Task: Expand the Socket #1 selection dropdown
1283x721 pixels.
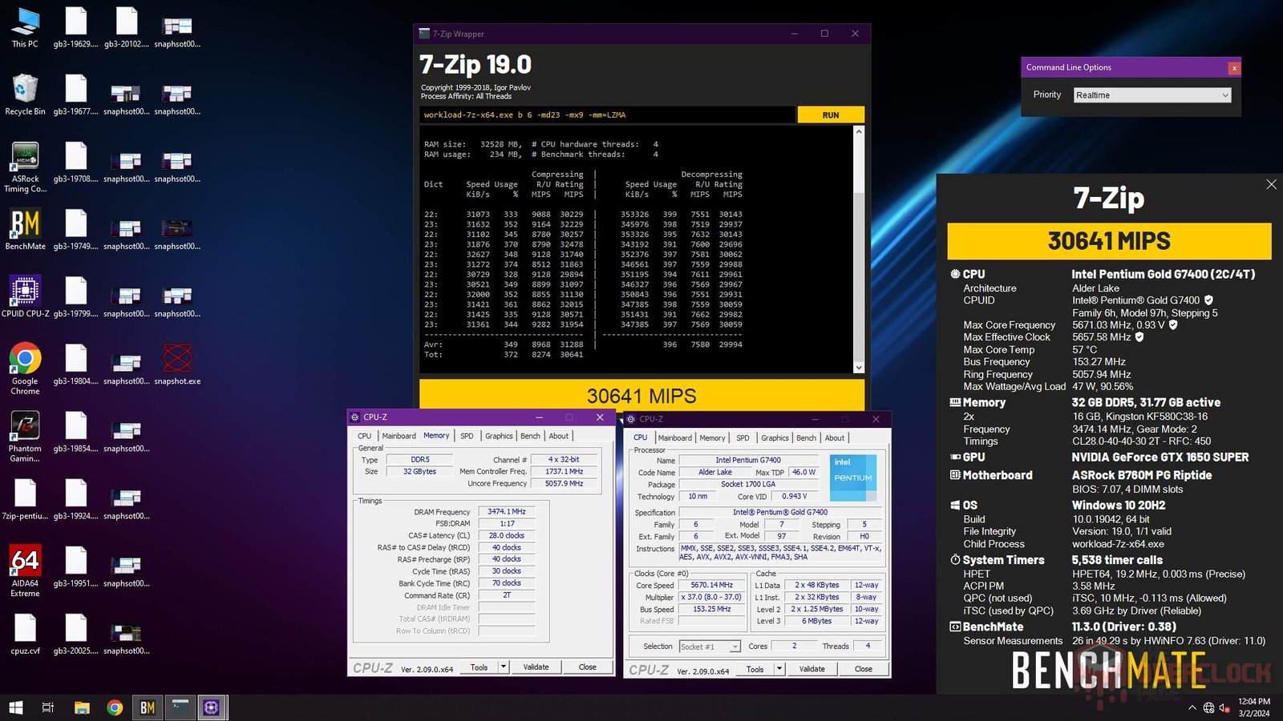Action: point(735,646)
